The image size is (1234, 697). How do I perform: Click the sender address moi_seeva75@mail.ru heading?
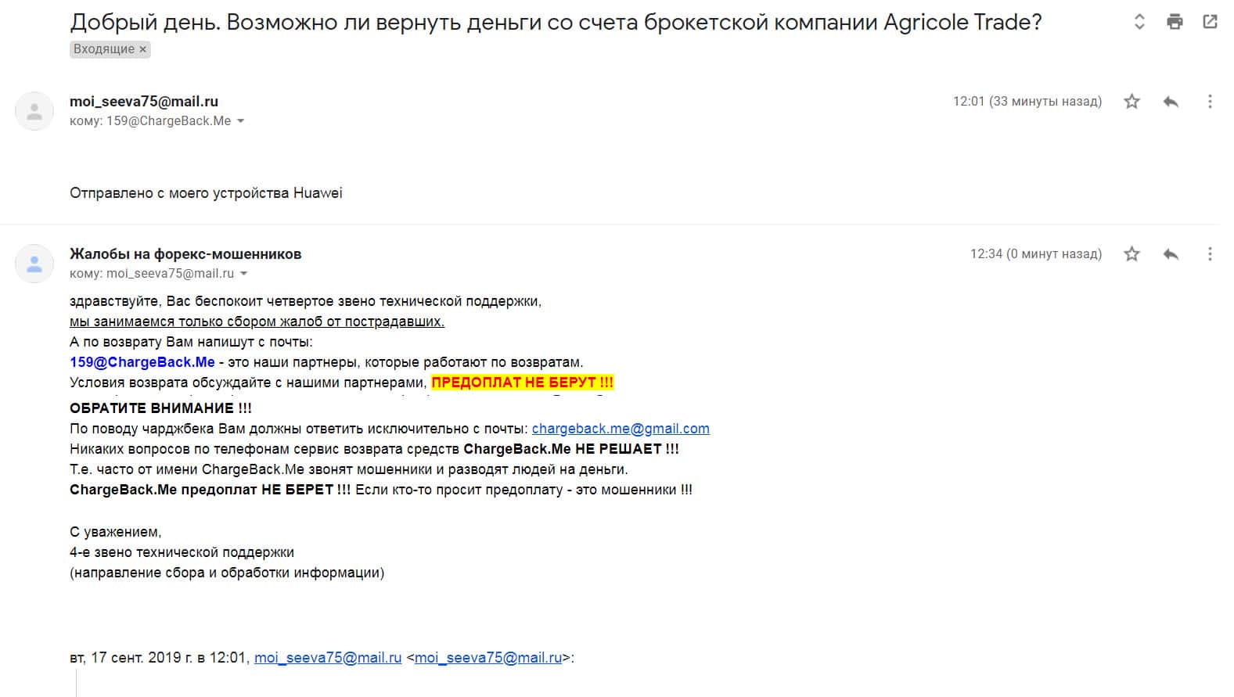pos(144,101)
